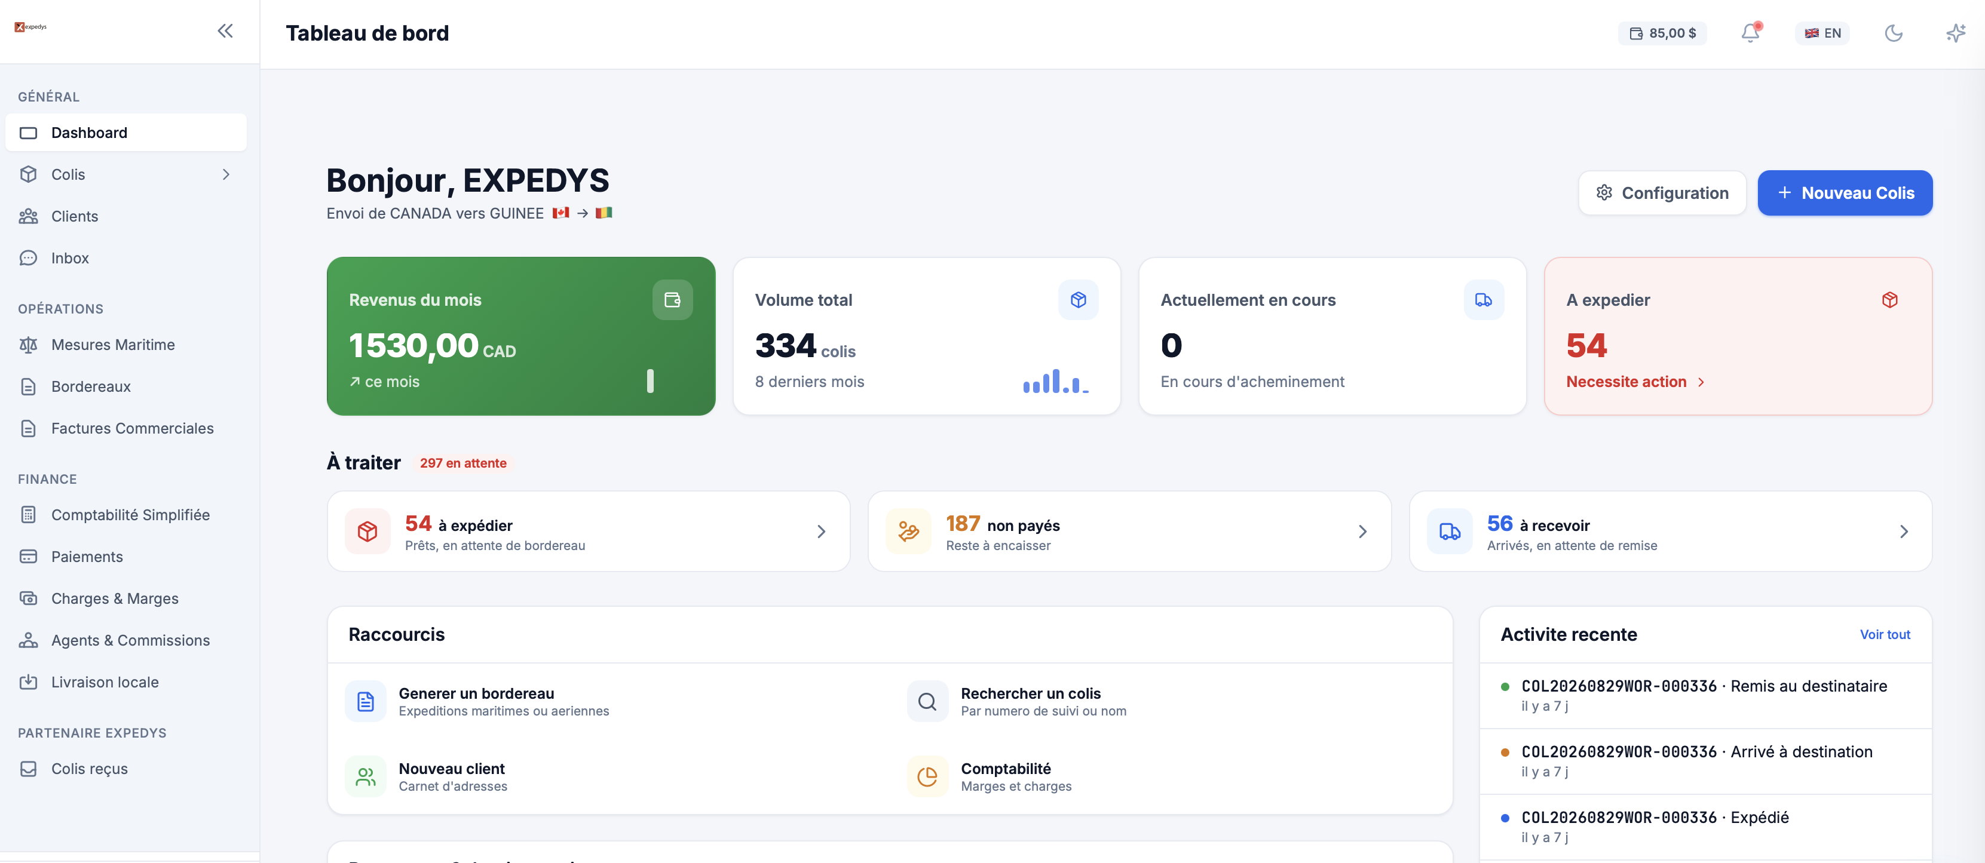Click the Comptabilité pie chart icon
The image size is (1985, 863).
point(927,777)
